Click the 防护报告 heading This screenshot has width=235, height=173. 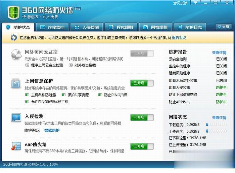tap(178, 52)
